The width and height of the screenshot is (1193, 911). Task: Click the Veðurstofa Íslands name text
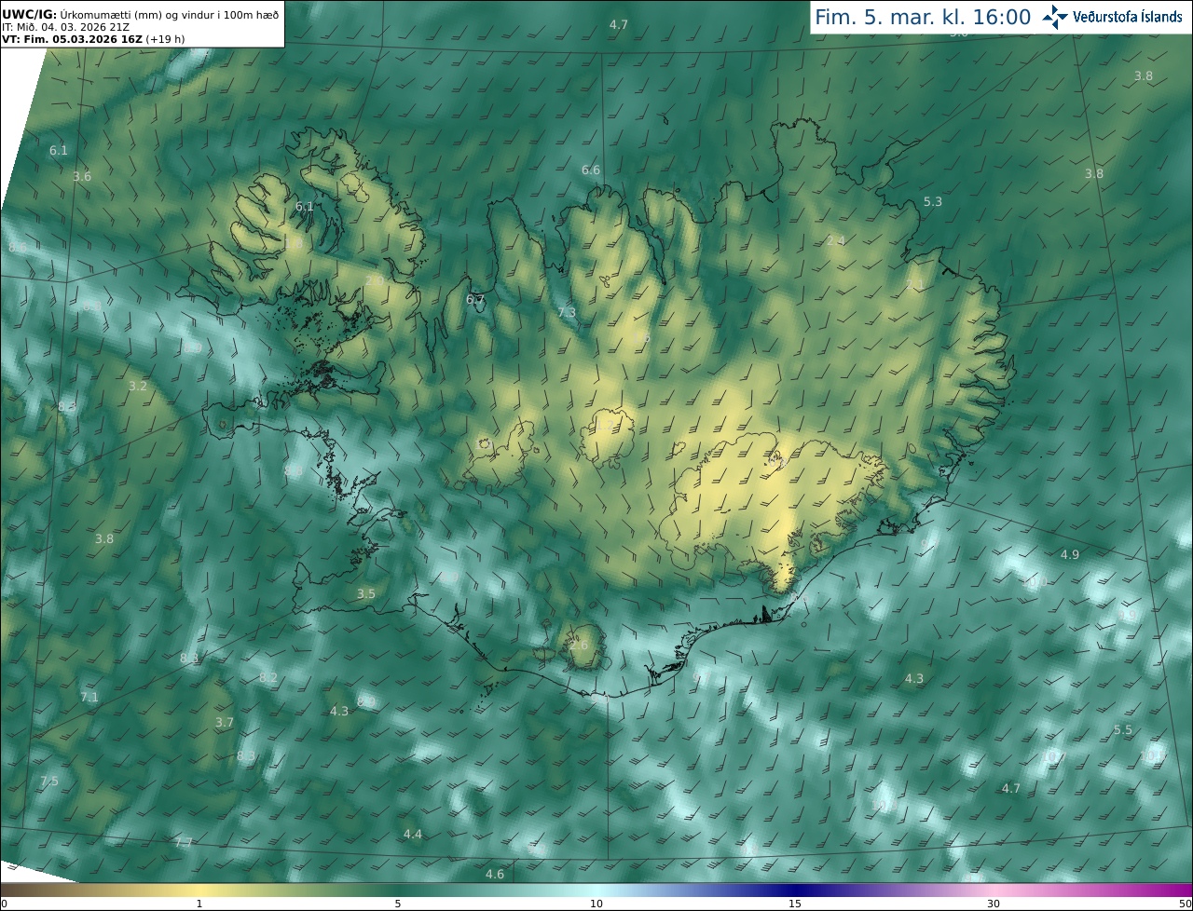point(1128,17)
